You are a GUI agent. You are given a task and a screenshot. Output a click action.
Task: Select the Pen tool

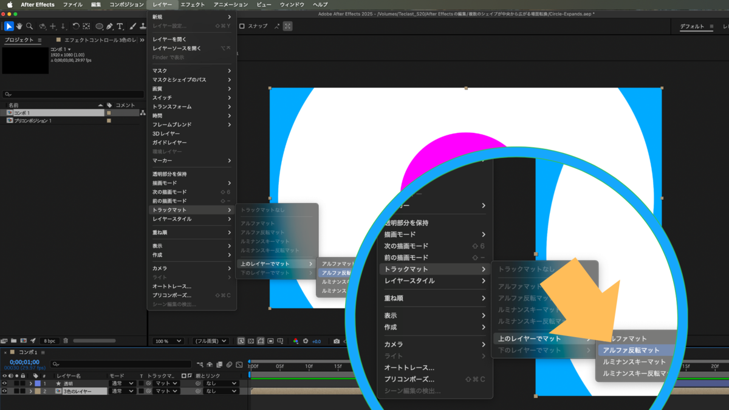point(110,26)
